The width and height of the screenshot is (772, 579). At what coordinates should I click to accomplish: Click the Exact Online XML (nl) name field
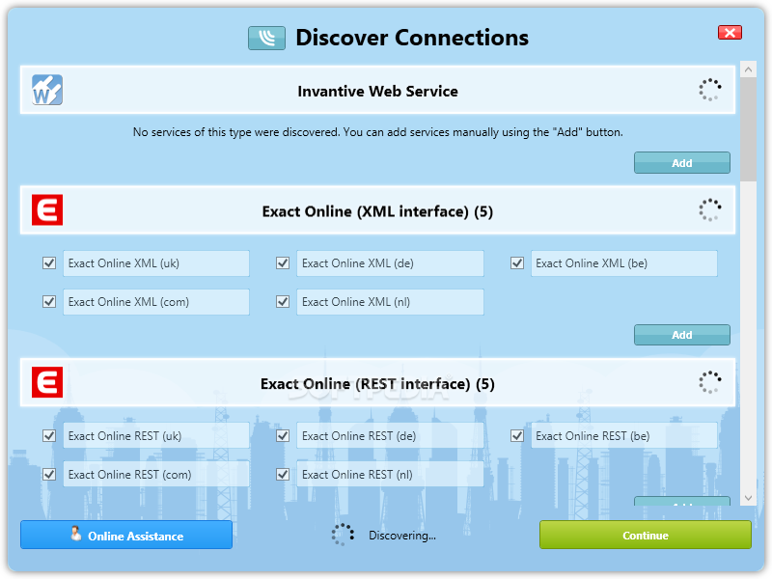pyautogui.click(x=390, y=302)
